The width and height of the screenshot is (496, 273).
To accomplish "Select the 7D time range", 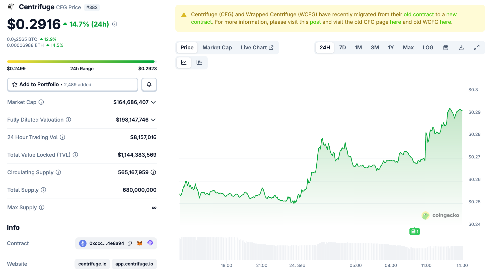I will pyautogui.click(x=342, y=48).
